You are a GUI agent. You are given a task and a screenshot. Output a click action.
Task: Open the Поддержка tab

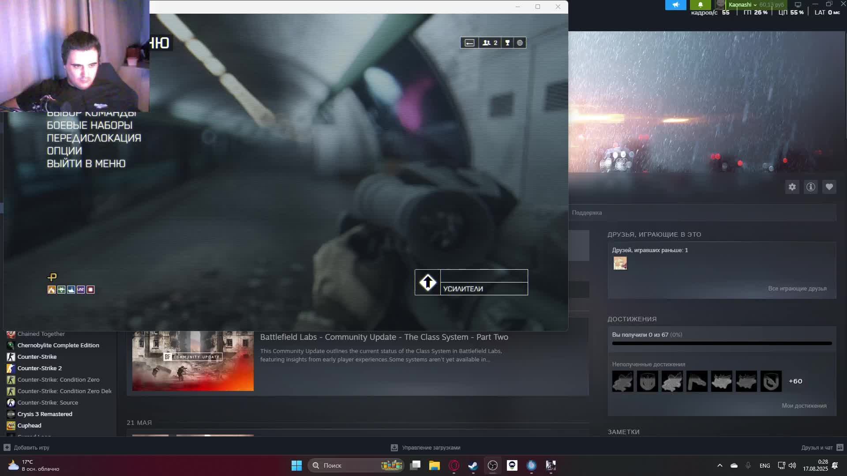tap(587, 212)
